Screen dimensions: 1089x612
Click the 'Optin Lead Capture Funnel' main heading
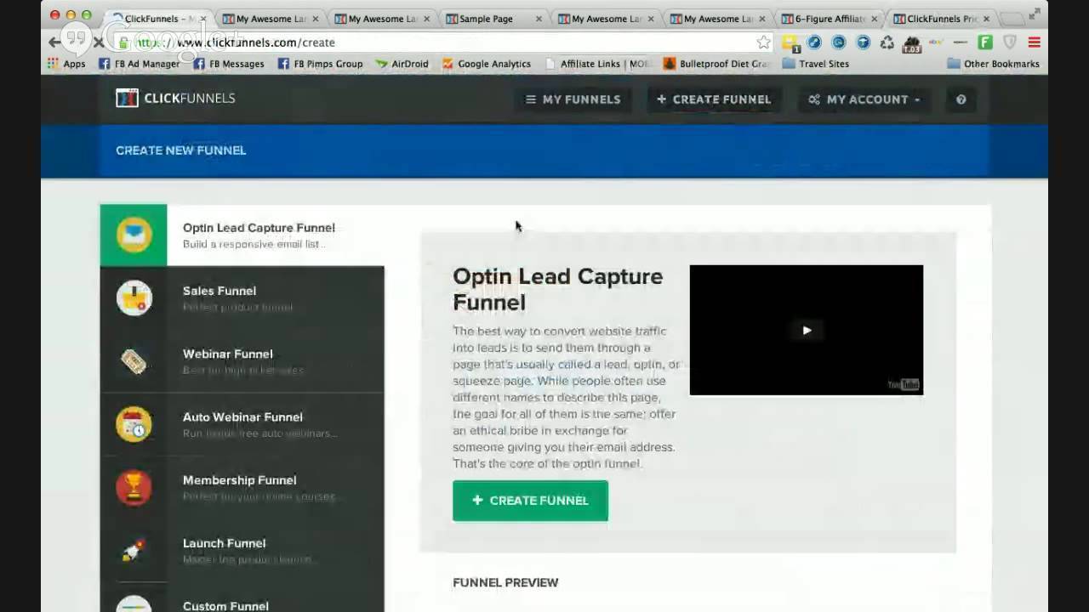(x=557, y=289)
